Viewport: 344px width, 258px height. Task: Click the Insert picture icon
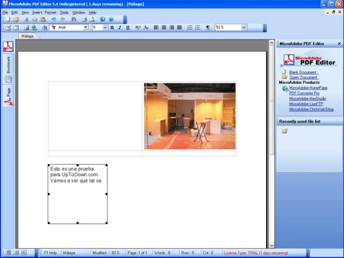[x=26, y=28]
